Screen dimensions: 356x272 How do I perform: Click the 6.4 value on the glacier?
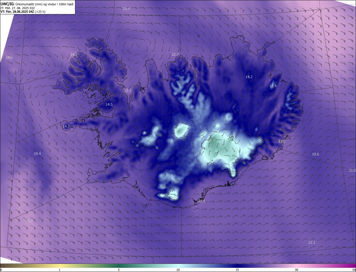[212, 140]
